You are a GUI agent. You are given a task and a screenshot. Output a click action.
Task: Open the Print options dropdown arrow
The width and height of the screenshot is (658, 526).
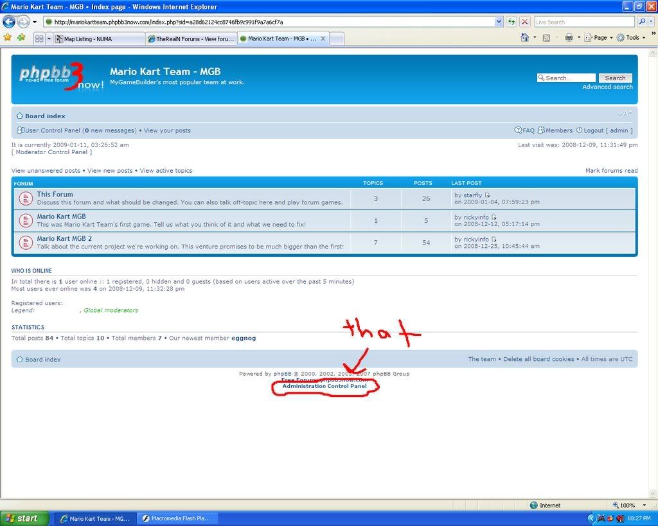(579, 38)
